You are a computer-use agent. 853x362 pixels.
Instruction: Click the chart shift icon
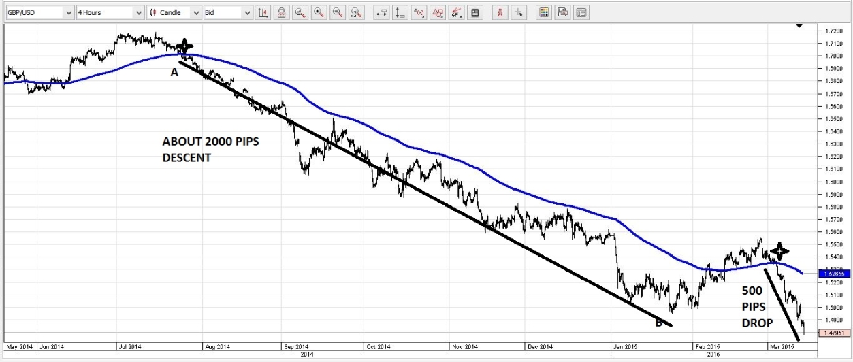263,12
